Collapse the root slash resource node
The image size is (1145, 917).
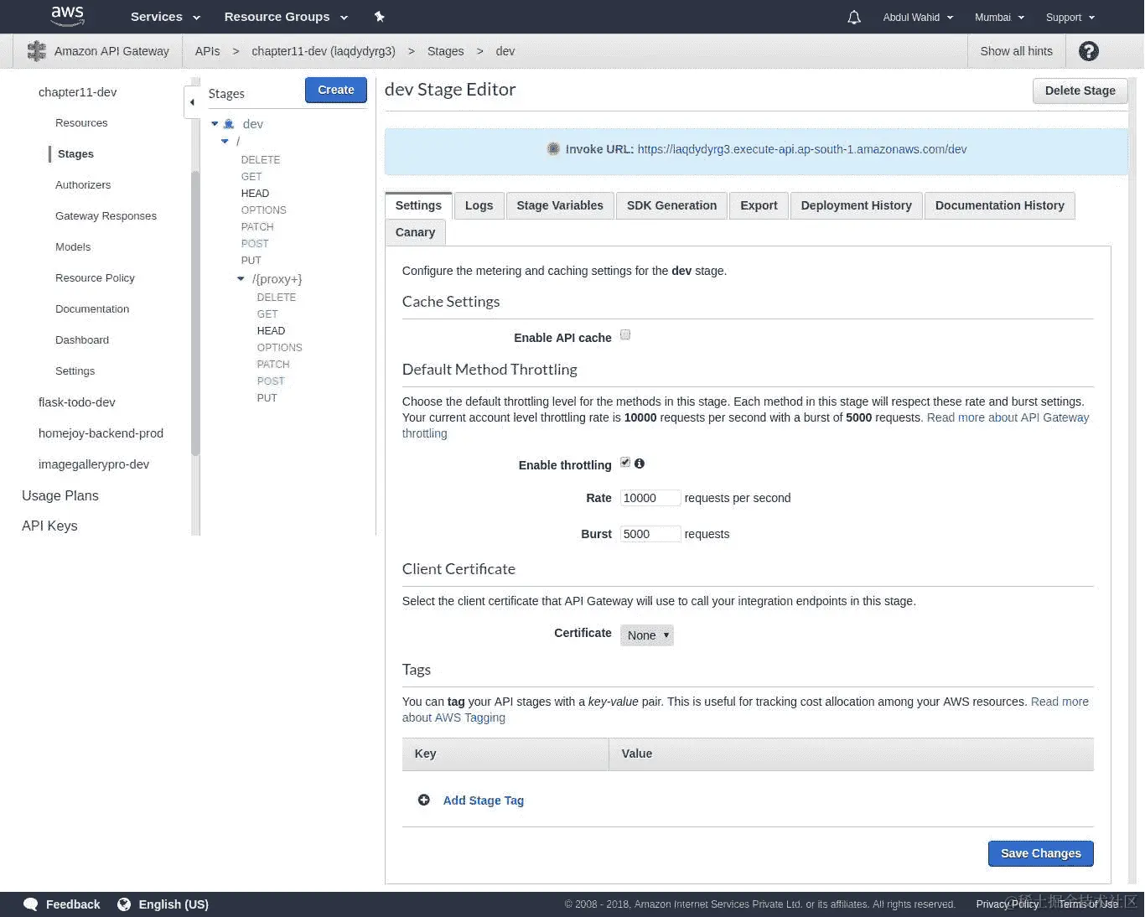click(x=225, y=142)
